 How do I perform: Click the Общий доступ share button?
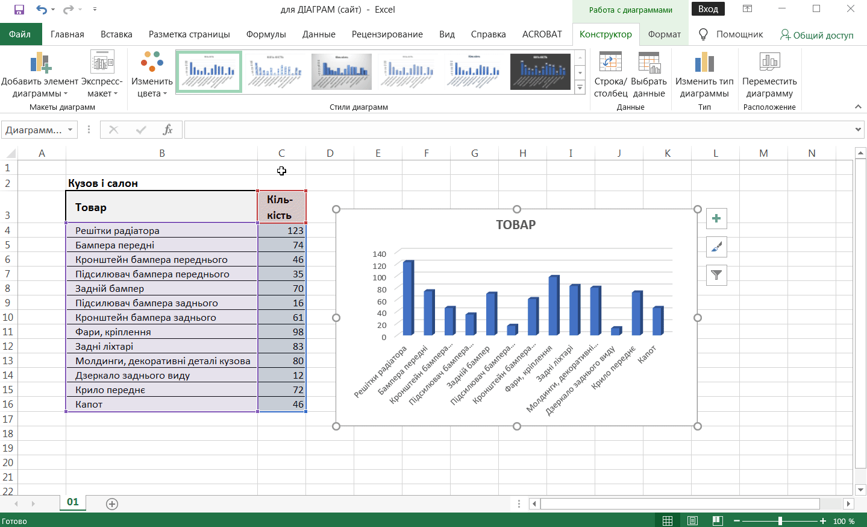coord(817,35)
